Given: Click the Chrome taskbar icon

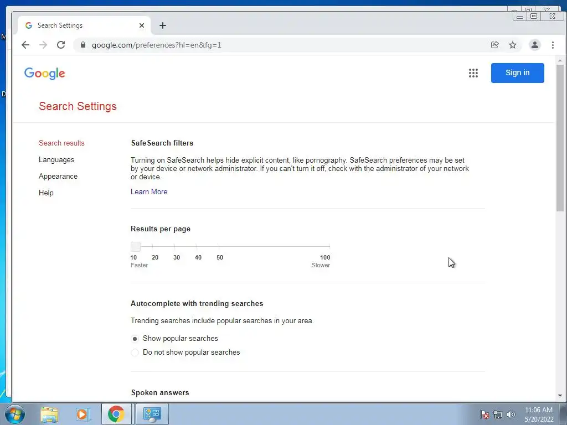Looking at the screenshot, I should click(116, 414).
